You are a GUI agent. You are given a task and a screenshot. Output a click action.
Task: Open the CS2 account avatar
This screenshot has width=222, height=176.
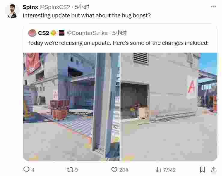[32, 33]
